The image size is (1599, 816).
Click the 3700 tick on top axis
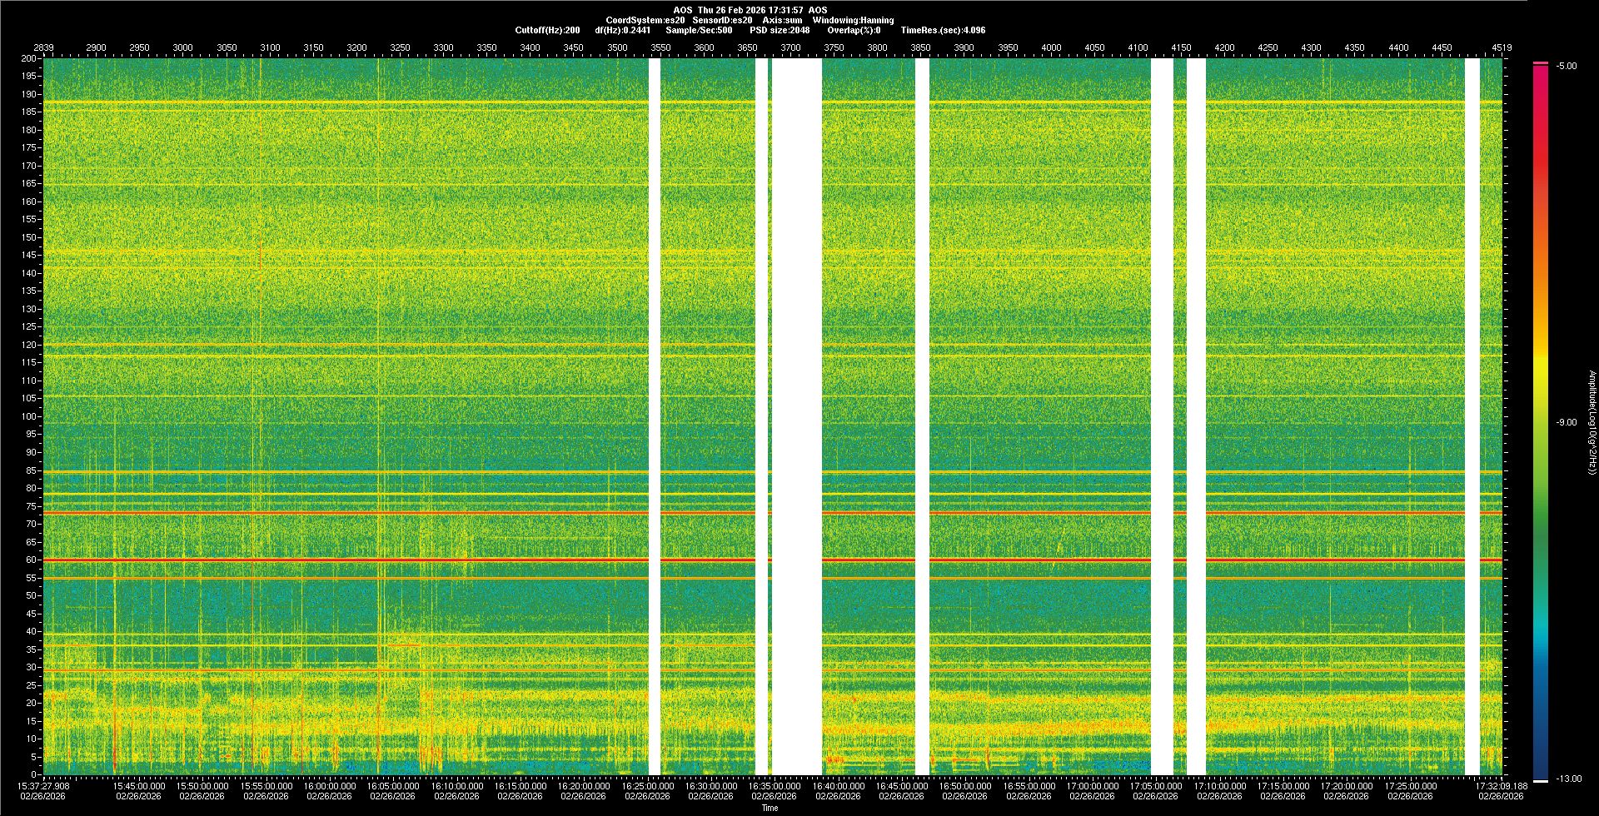click(x=790, y=47)
